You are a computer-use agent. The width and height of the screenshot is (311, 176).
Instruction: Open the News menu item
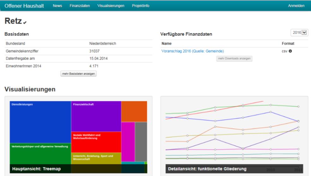[x=57, y=6]
